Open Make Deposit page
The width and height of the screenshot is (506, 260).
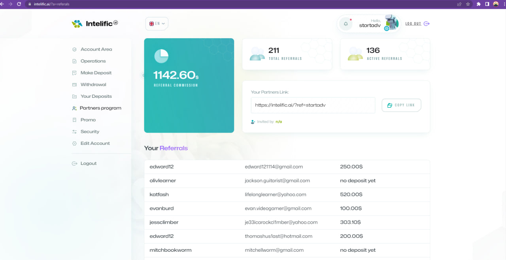(x=96, y=73)
